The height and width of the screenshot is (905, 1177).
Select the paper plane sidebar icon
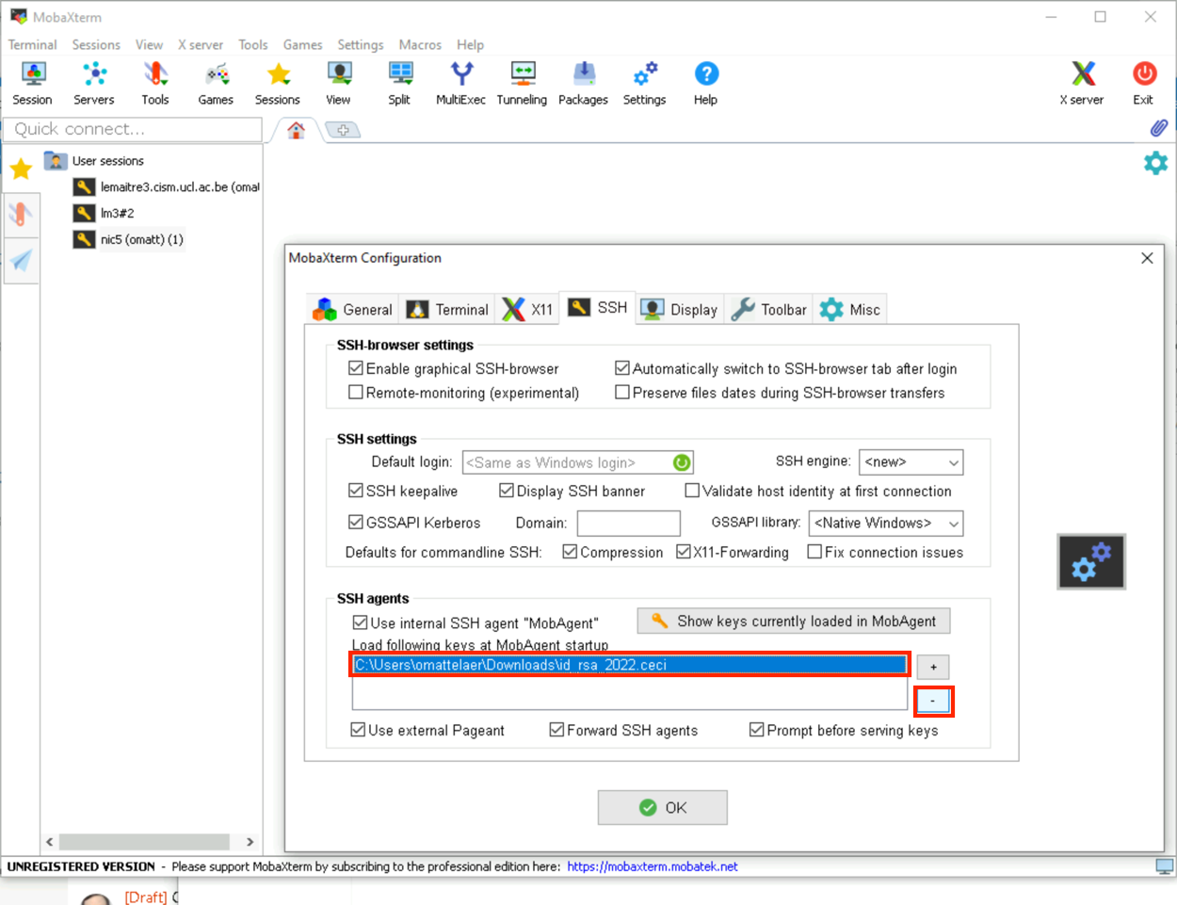[x=21, y=261]
